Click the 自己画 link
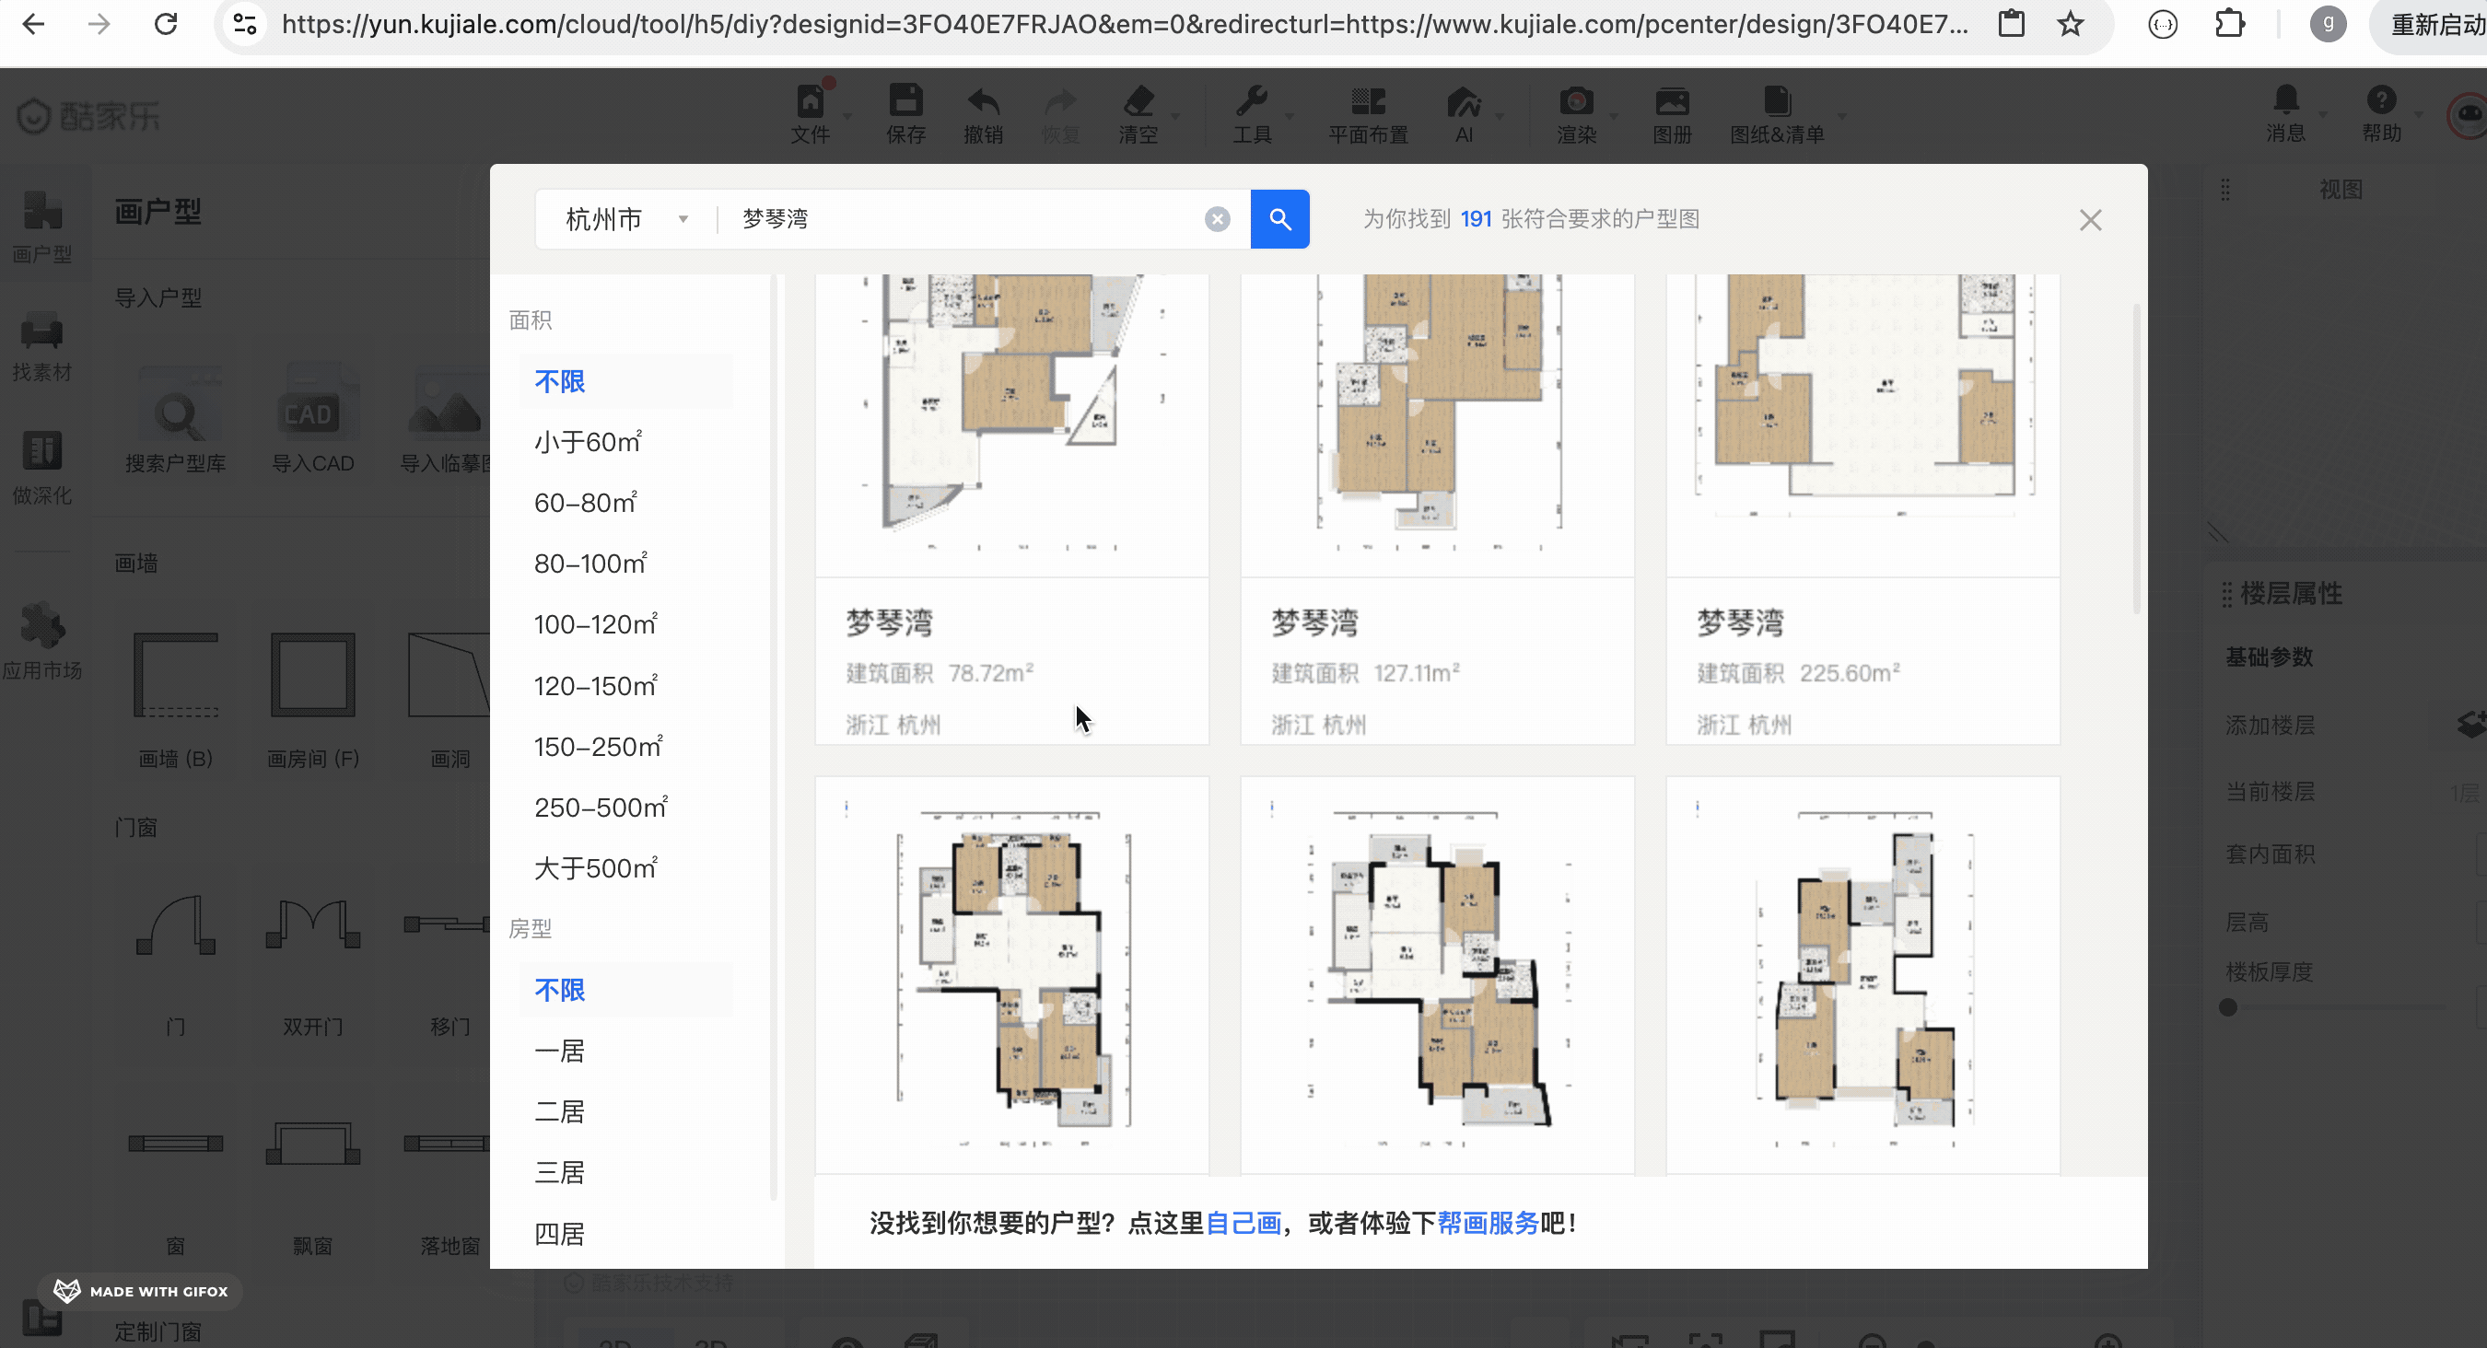2487x1348 pixels. 1243,1224
